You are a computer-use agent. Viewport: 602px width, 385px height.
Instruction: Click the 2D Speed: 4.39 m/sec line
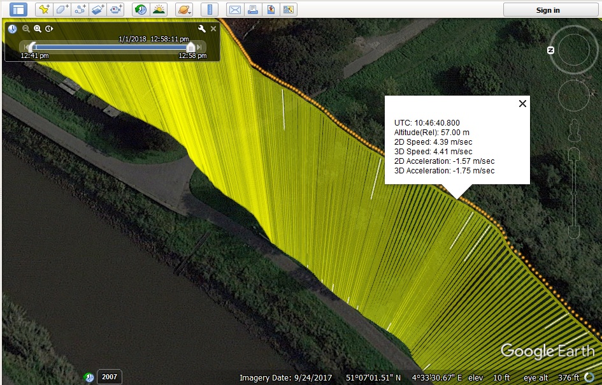point(433,142)
